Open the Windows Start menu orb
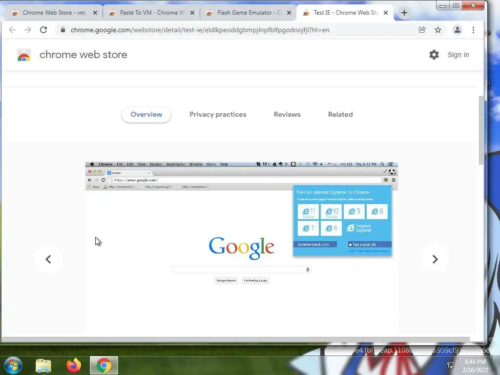Screen dimensions: 500x375 click(13, 365)
